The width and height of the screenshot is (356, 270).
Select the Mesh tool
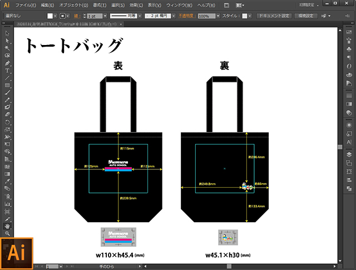[x=7, y=167]
